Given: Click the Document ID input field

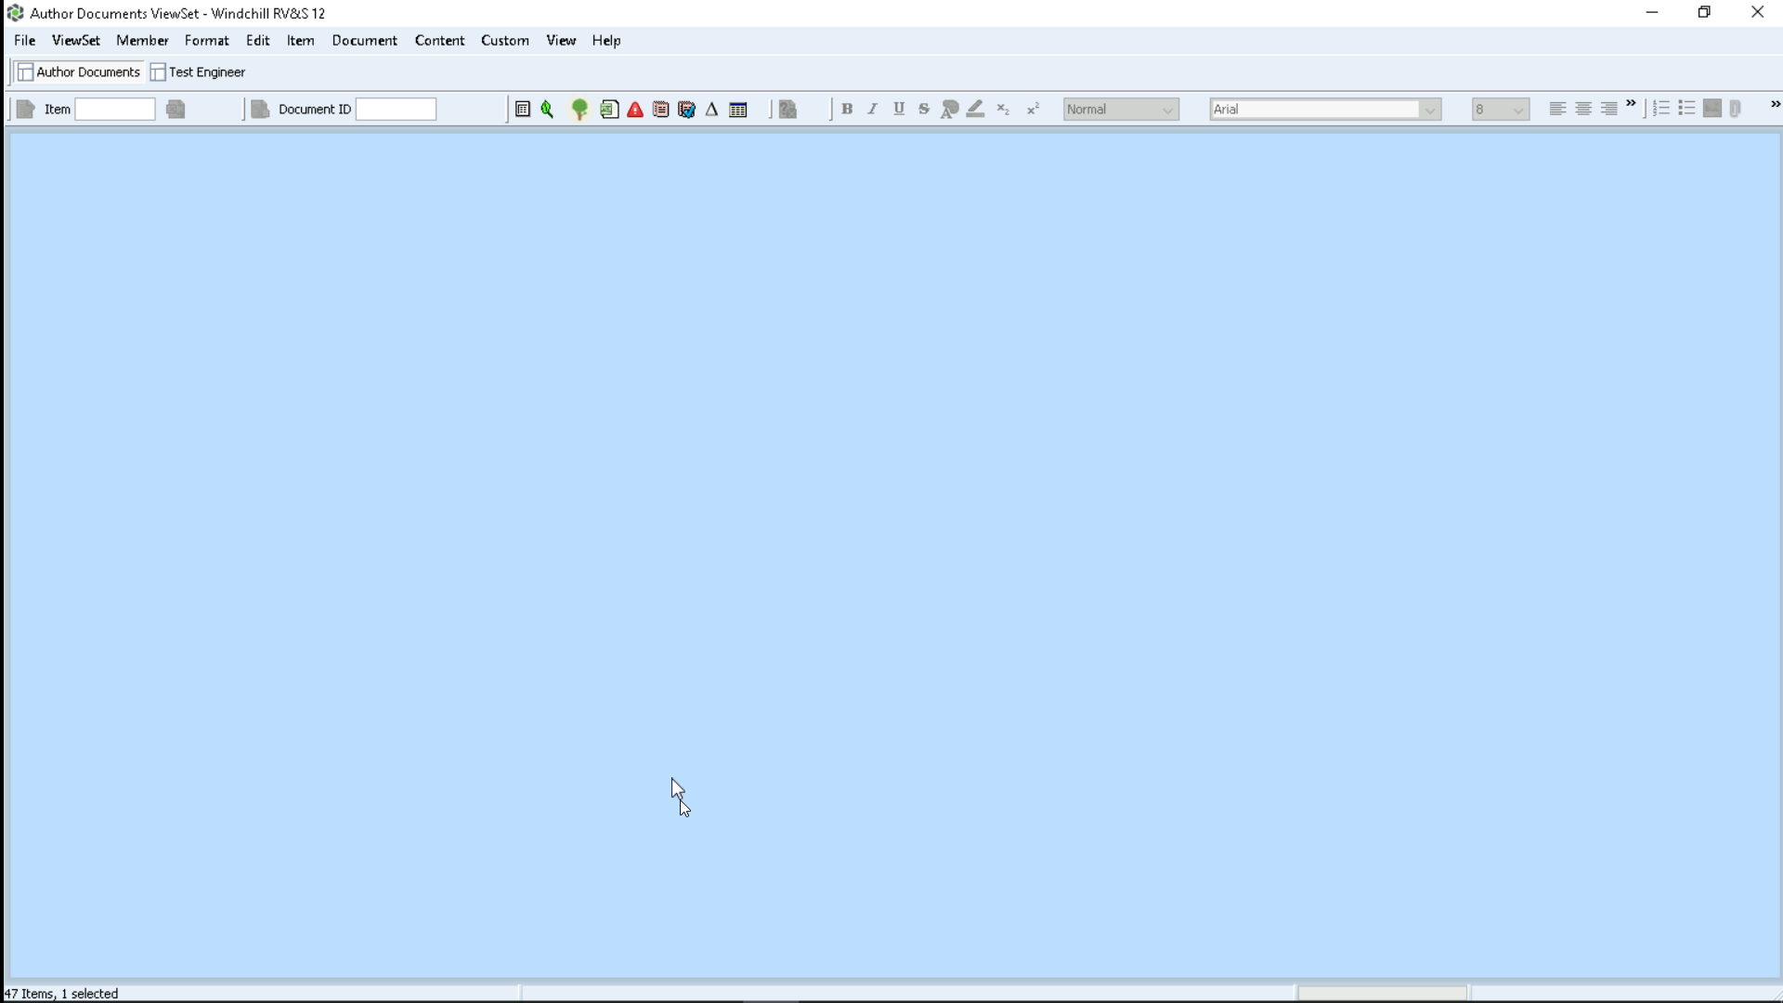Looking at the screenshot, I should pyautogui.click(x=397, y=110).
